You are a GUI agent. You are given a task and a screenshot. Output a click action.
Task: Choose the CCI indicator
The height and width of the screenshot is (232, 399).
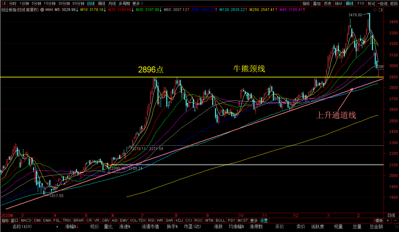click(189, 221)
